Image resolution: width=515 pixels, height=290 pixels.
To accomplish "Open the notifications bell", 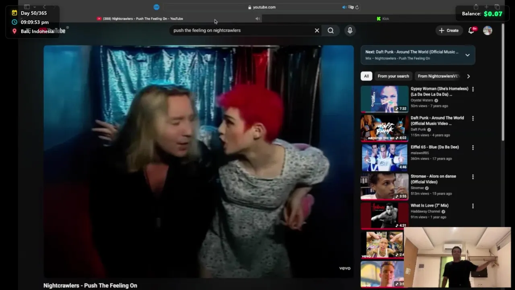I will click(472, 30).
